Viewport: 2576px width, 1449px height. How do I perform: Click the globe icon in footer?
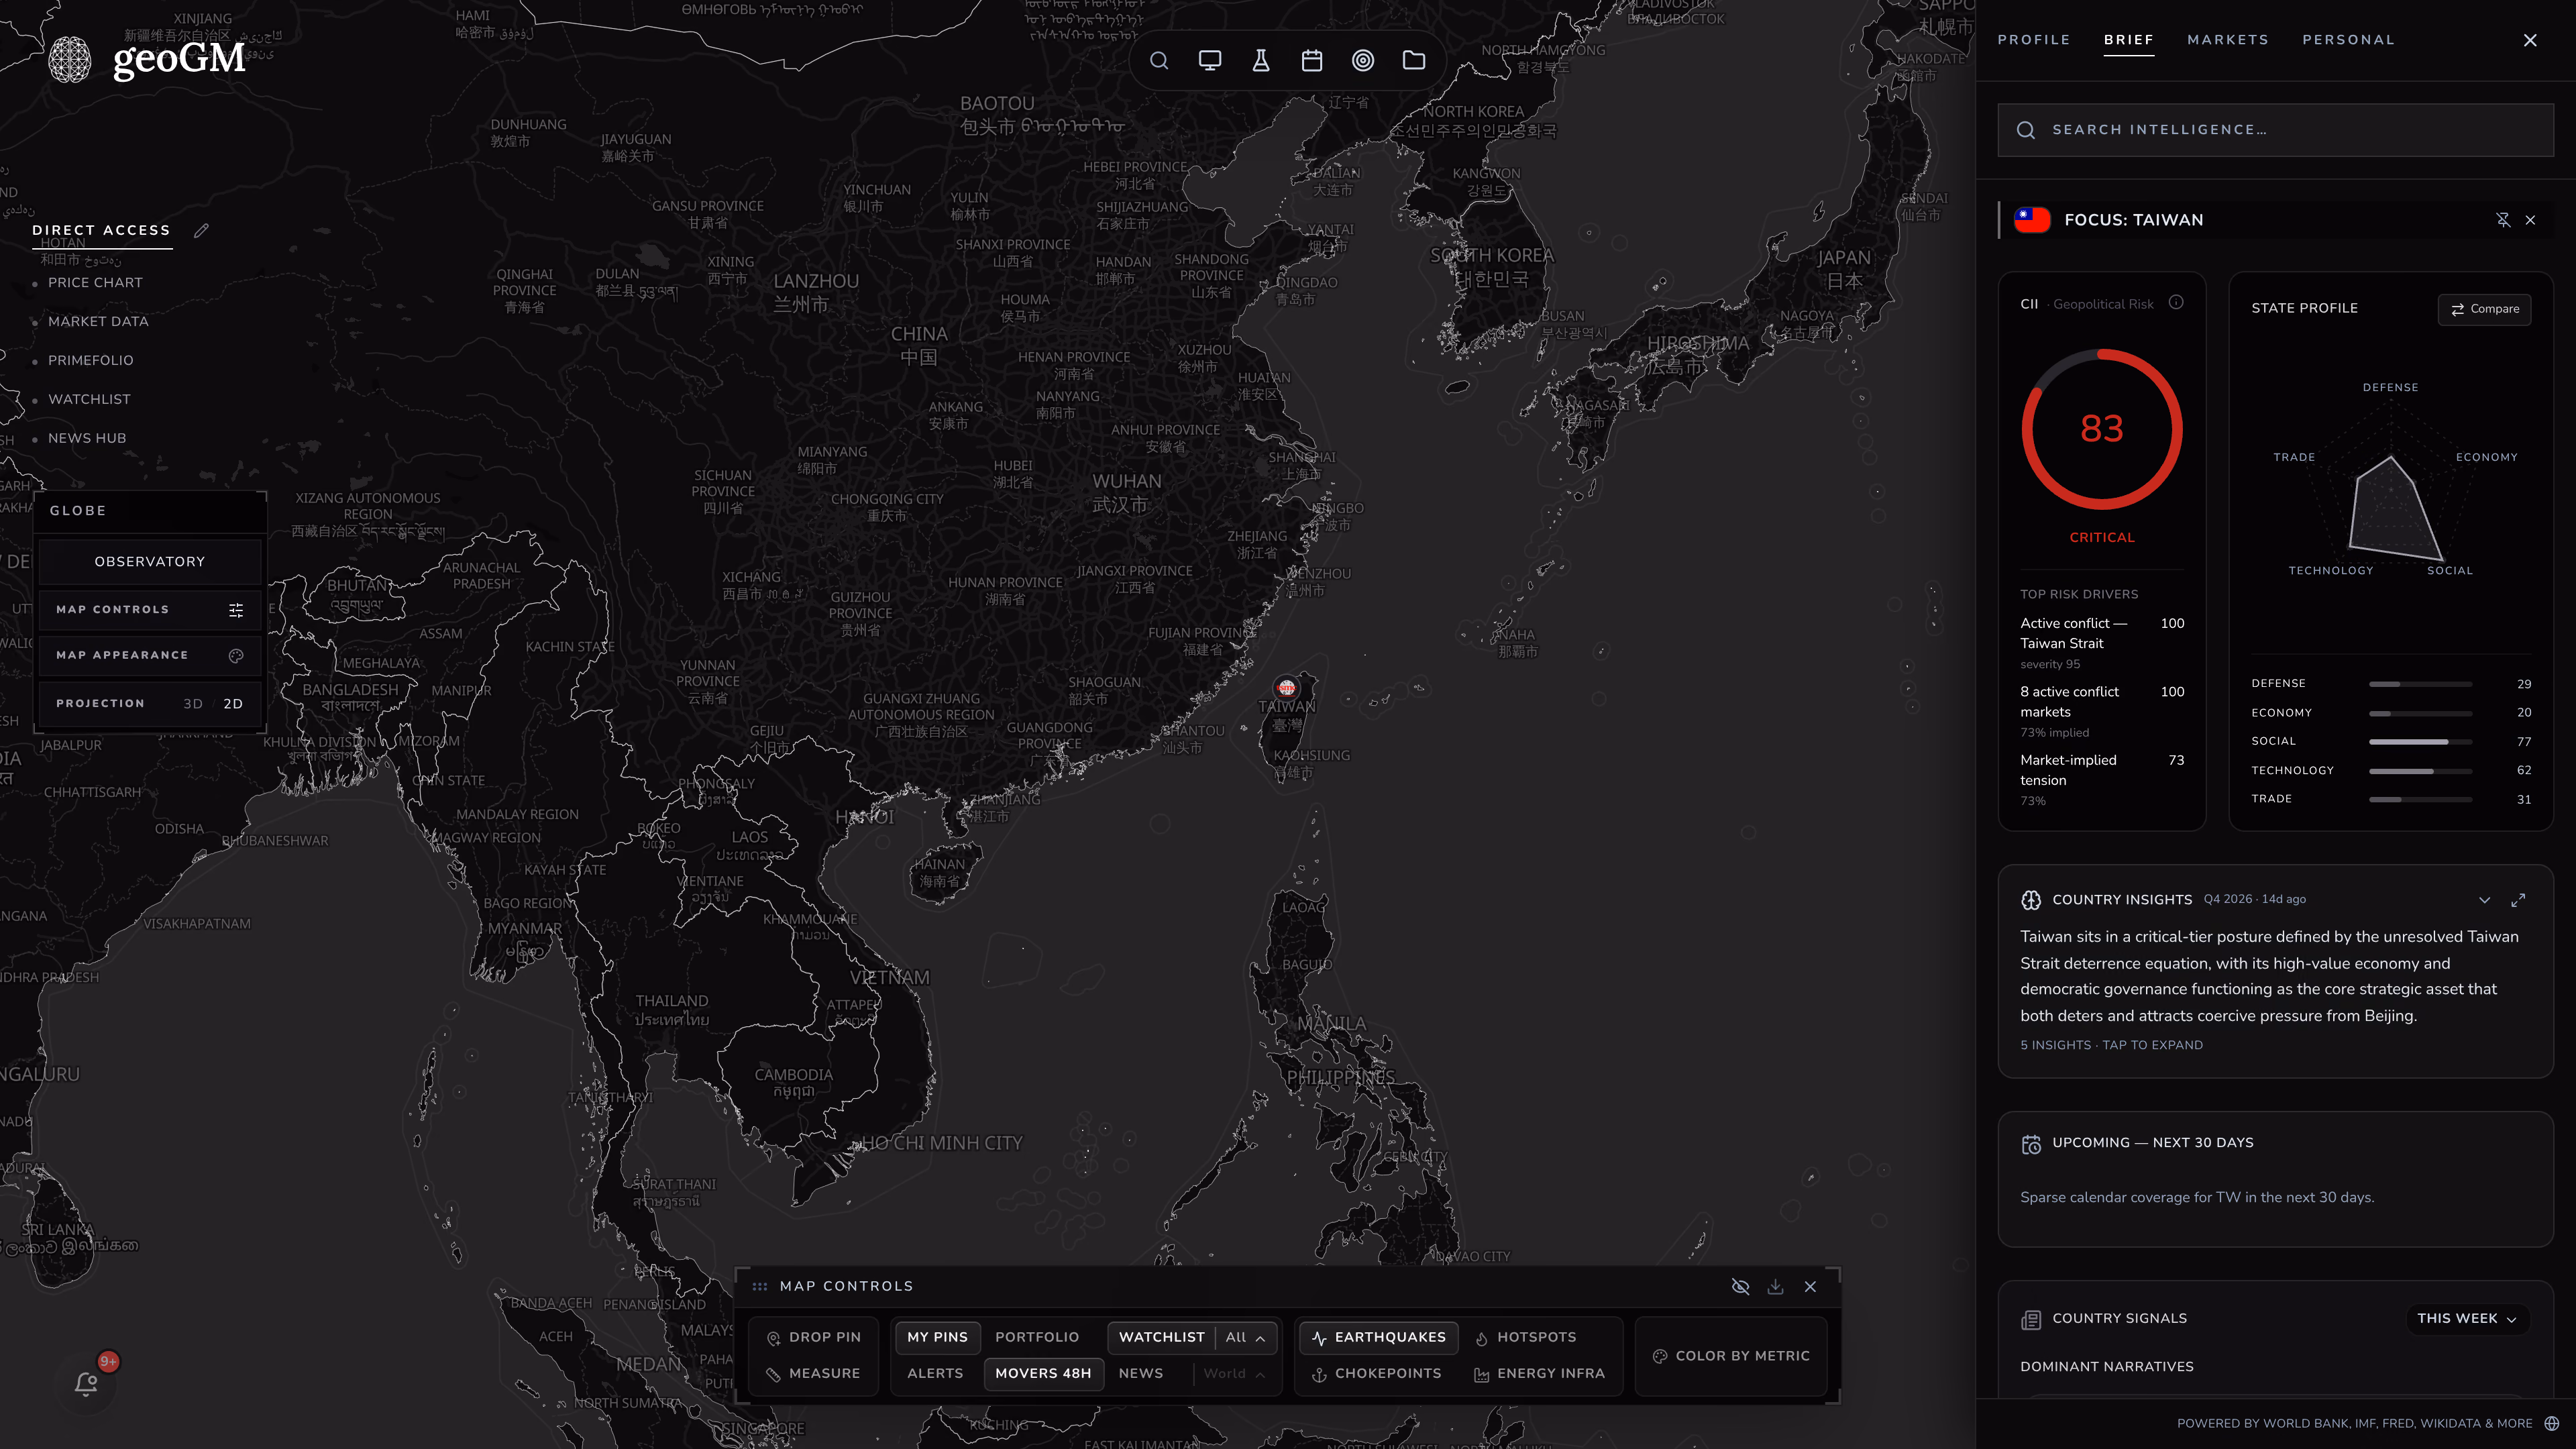[x=2551, y=1424]
